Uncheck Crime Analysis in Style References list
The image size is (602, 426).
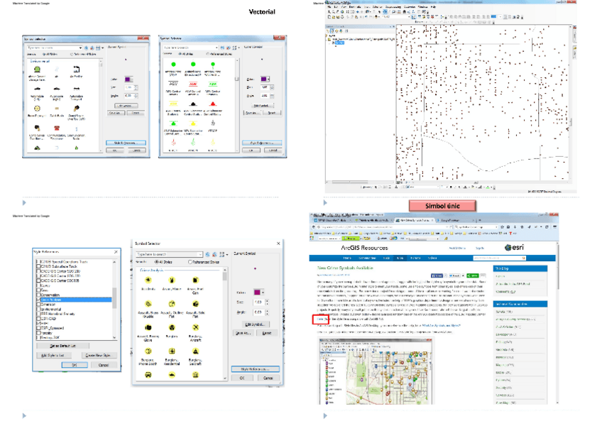(38, 301)
